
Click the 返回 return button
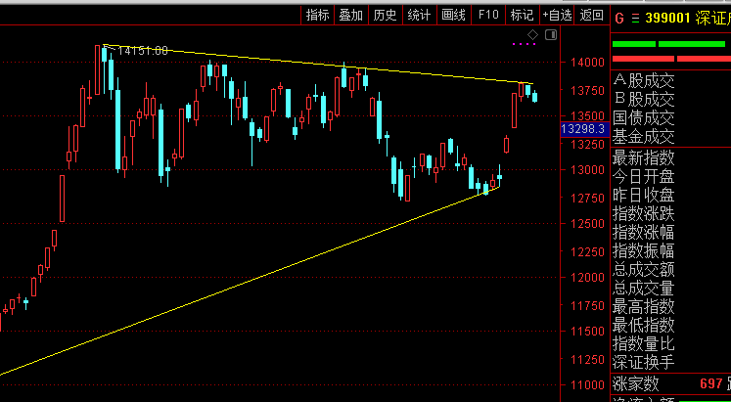coord(592,15)
